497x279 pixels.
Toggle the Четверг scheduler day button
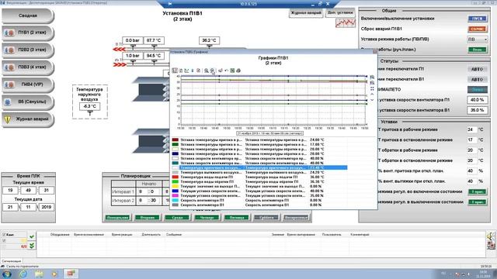tap(207, 218)
